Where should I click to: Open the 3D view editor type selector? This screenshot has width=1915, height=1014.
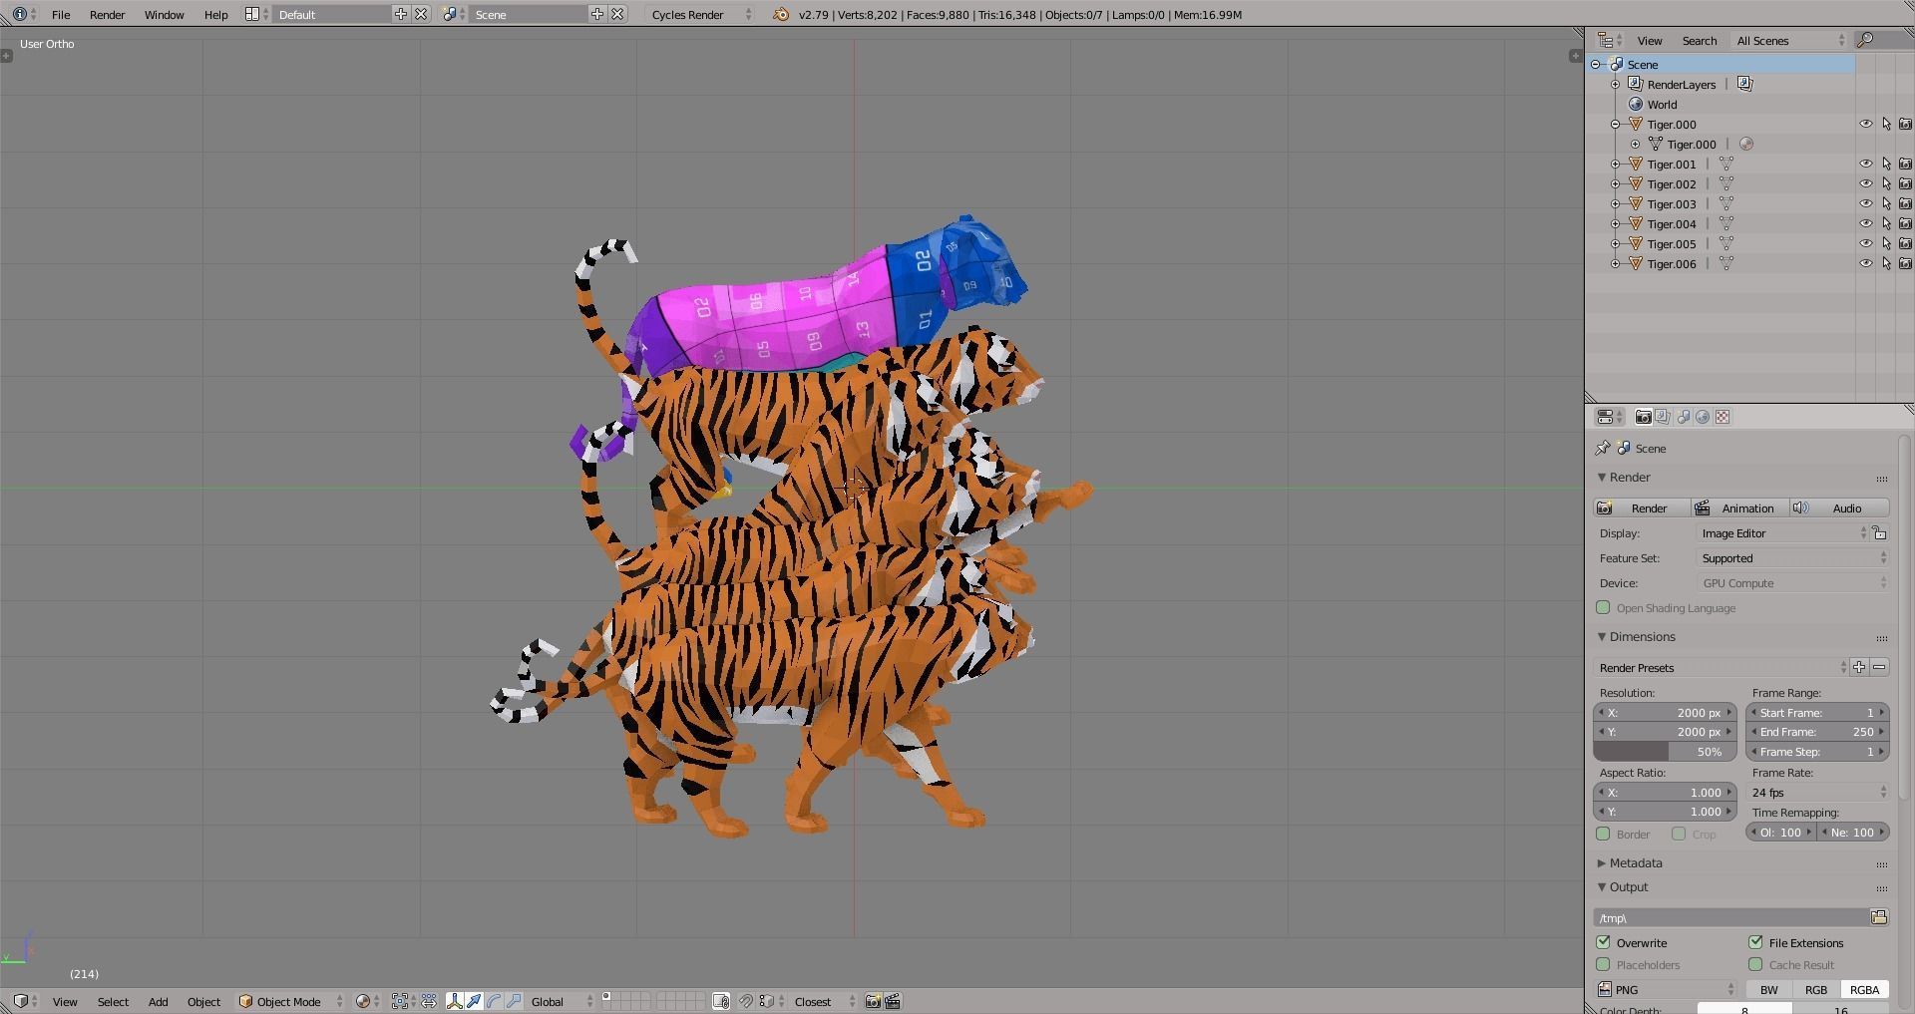click(25, 1001)
